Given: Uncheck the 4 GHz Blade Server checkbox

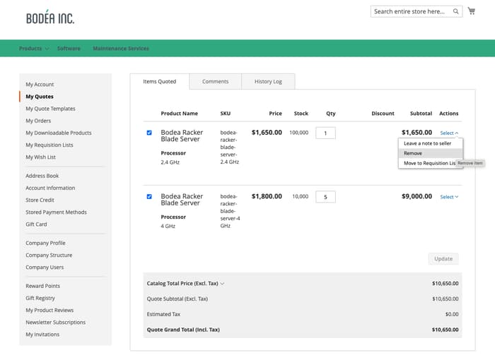Looking at the screenshot, I should point(149,197).
